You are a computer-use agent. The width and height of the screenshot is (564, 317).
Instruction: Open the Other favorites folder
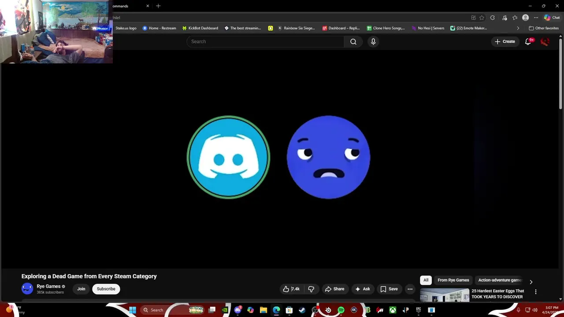point(544,28)
